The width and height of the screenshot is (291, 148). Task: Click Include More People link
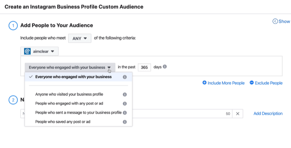tap(223, 83)
